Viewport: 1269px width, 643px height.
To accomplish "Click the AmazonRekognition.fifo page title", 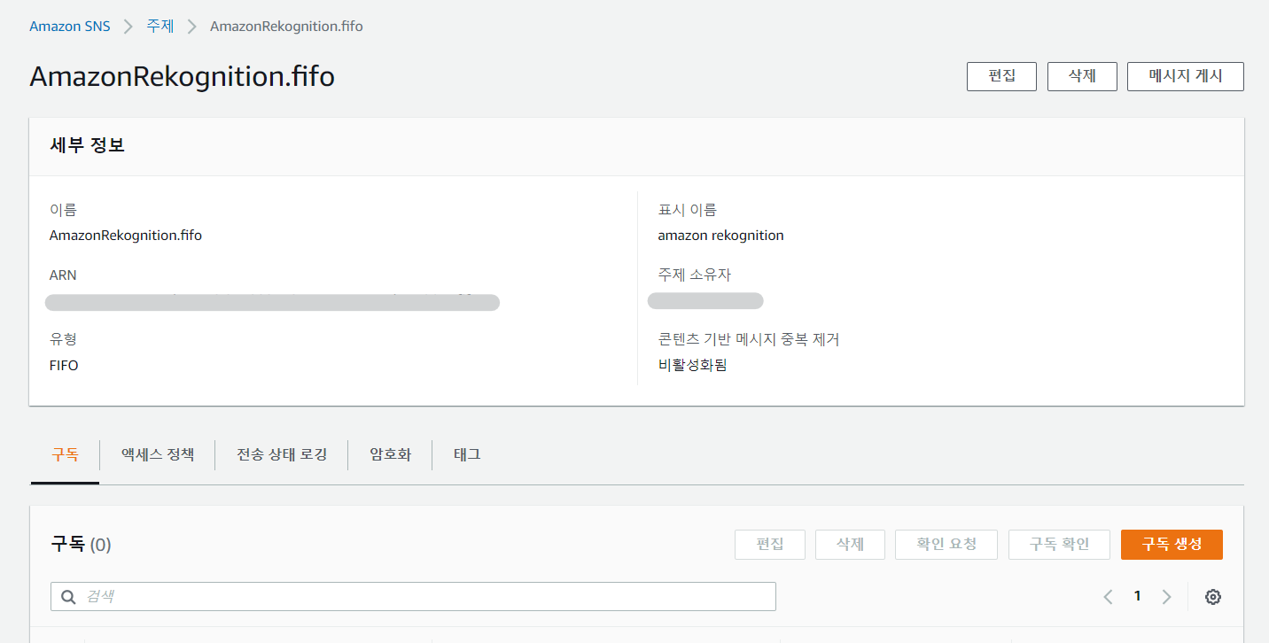I will [x=182, y=76].
